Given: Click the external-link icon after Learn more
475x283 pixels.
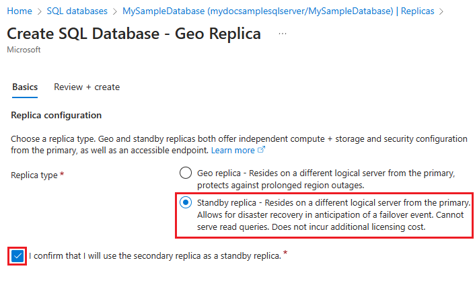Looking at the screenshot, I should point(262,149).
